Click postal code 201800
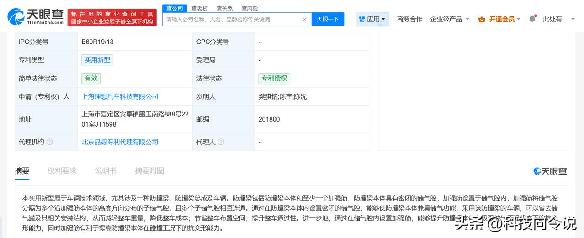584x238 pixels. pyautogui.click(x=269, y=119)
